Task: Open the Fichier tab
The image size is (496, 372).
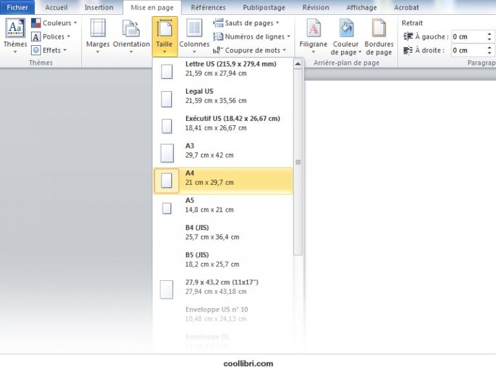Action: 17,7
